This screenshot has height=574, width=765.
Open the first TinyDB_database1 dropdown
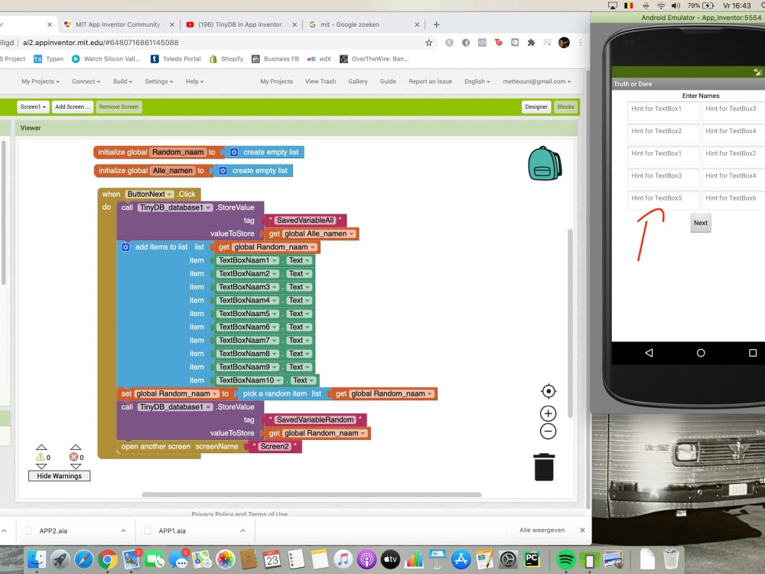[x=208, y=207]
